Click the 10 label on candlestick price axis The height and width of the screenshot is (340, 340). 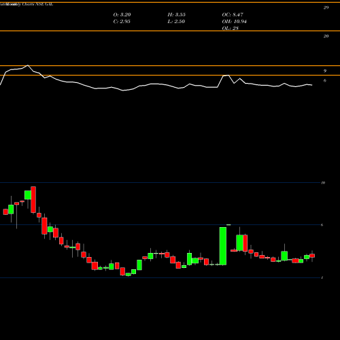click(323, 183)
